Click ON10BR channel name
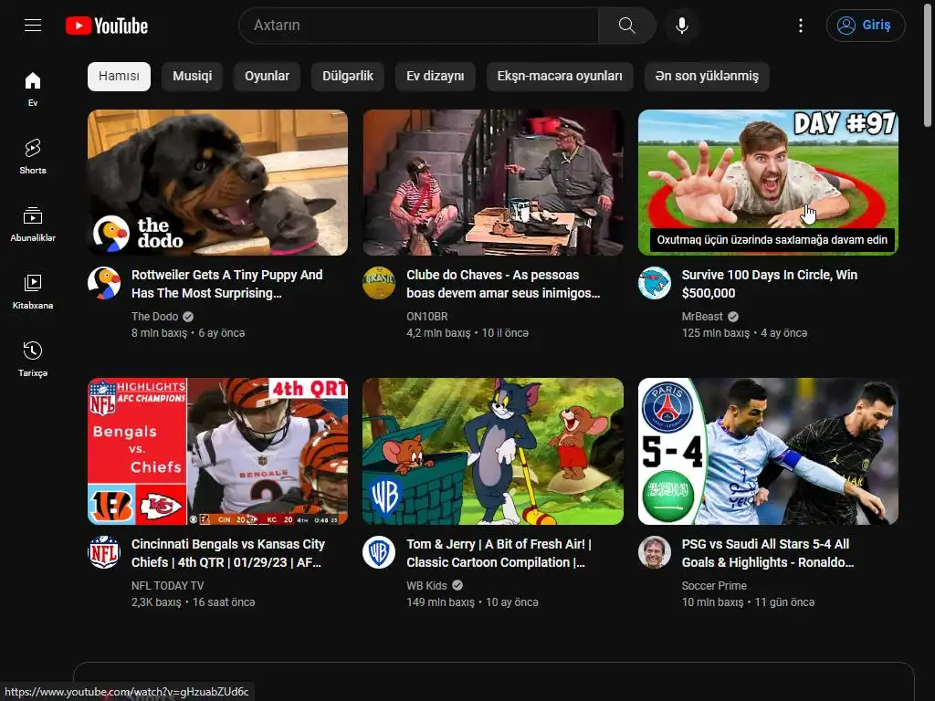Image resolution: width=935 pixels, height=701 pixels. [x=427, y=317]
